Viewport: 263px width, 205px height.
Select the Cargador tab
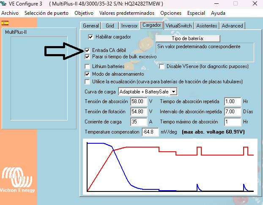[152, 25]
